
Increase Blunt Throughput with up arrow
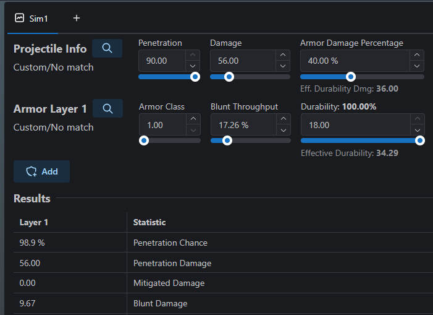tap(284, 119)
